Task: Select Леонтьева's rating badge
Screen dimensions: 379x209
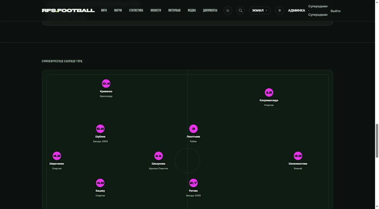Action: 193,129
